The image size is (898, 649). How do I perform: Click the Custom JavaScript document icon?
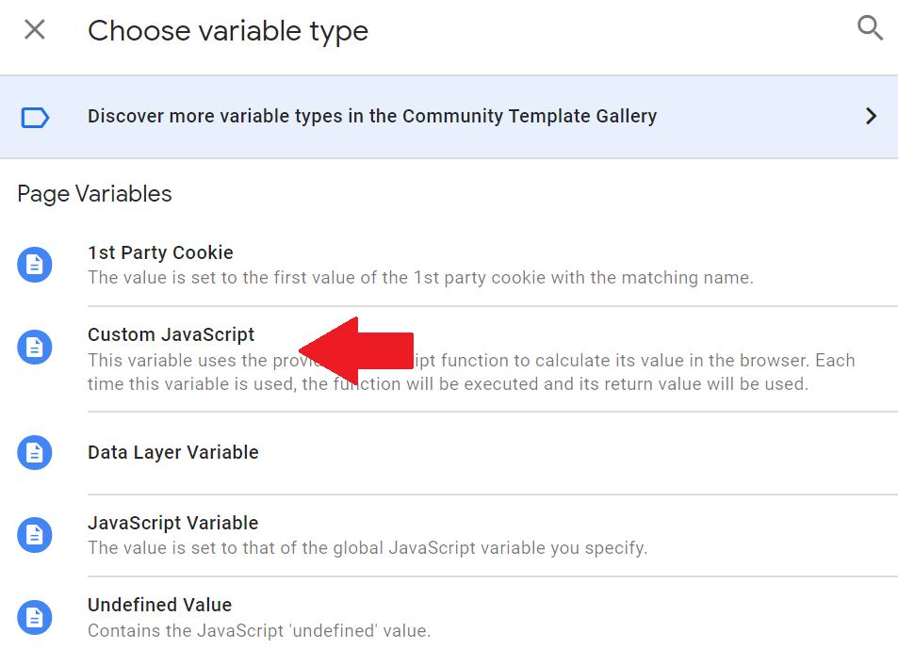pos(34,347)
